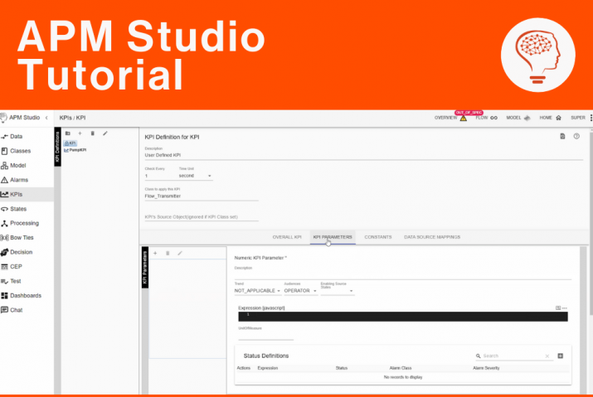Click the trash icon in KPI Definitions toolbar
Viewport: 593px width, 397px height.
(92, 133)
